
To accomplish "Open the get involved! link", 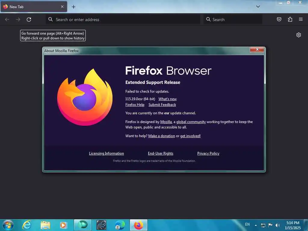I will point(190,136).
